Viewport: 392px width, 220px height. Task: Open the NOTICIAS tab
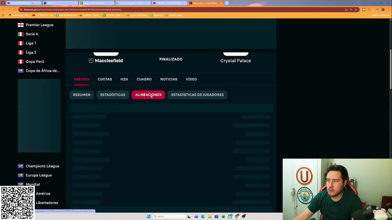click(169, 79)
